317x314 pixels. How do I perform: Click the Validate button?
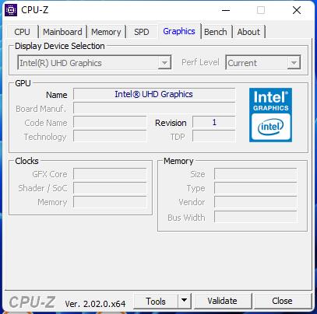click(223, 301)
